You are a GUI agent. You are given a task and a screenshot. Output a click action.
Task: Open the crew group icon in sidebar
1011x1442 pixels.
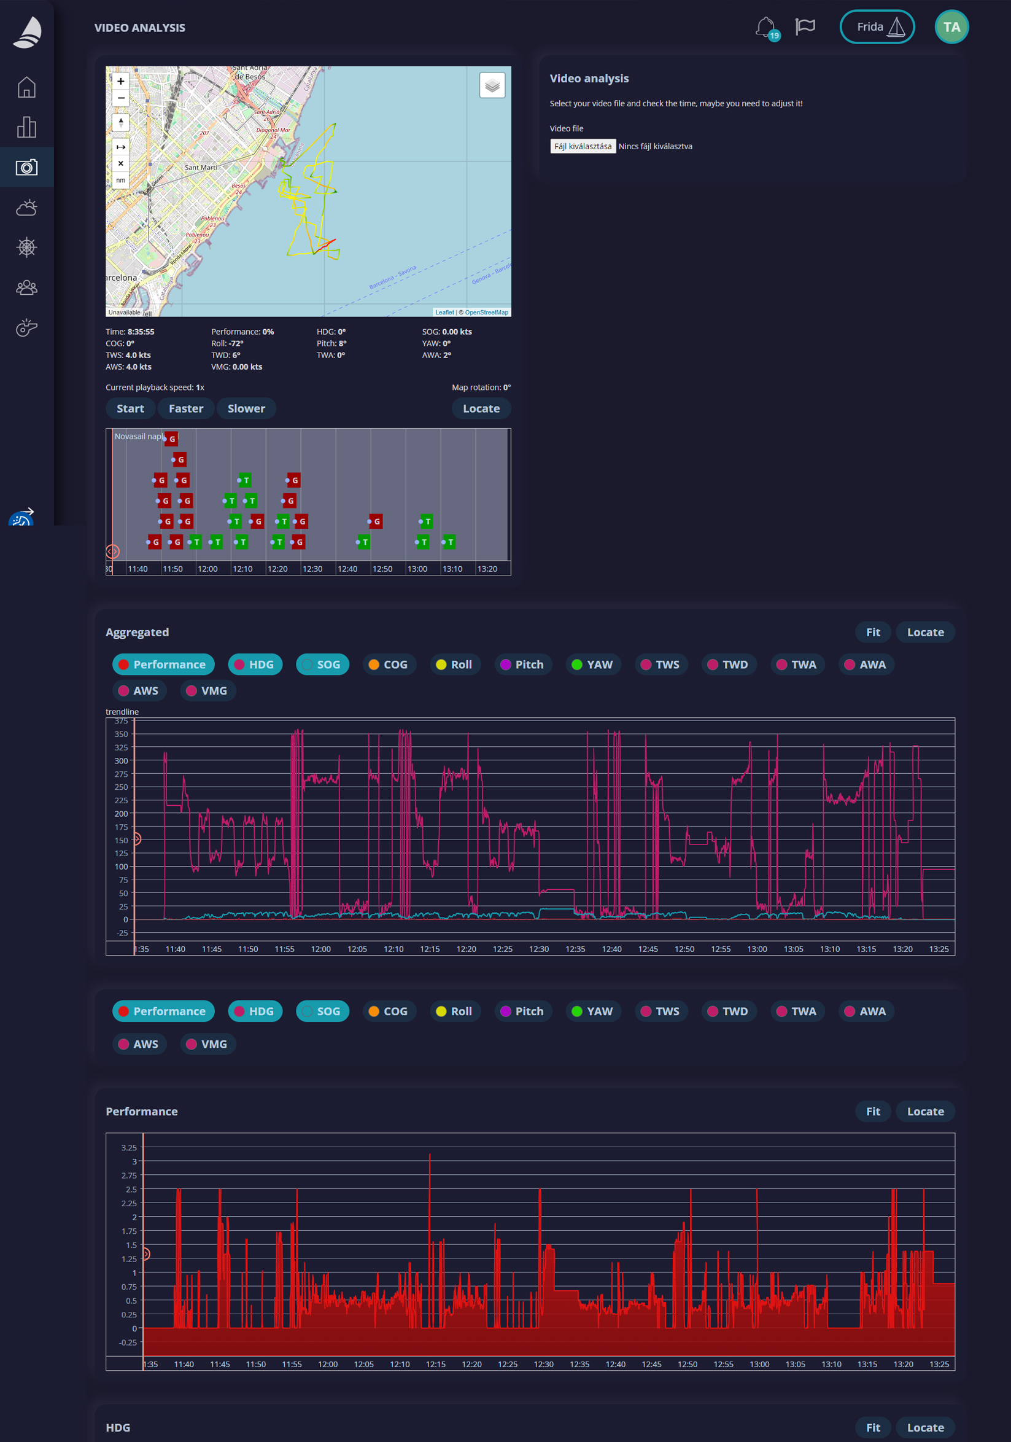26,287
